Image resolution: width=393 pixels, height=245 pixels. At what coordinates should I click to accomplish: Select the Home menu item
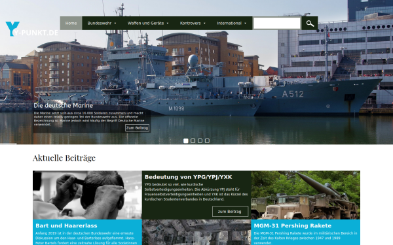click(x=71, y=24)
